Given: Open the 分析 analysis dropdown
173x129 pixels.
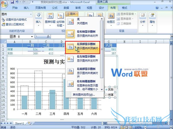Looking at the screenshot, I should pos(142,19).
